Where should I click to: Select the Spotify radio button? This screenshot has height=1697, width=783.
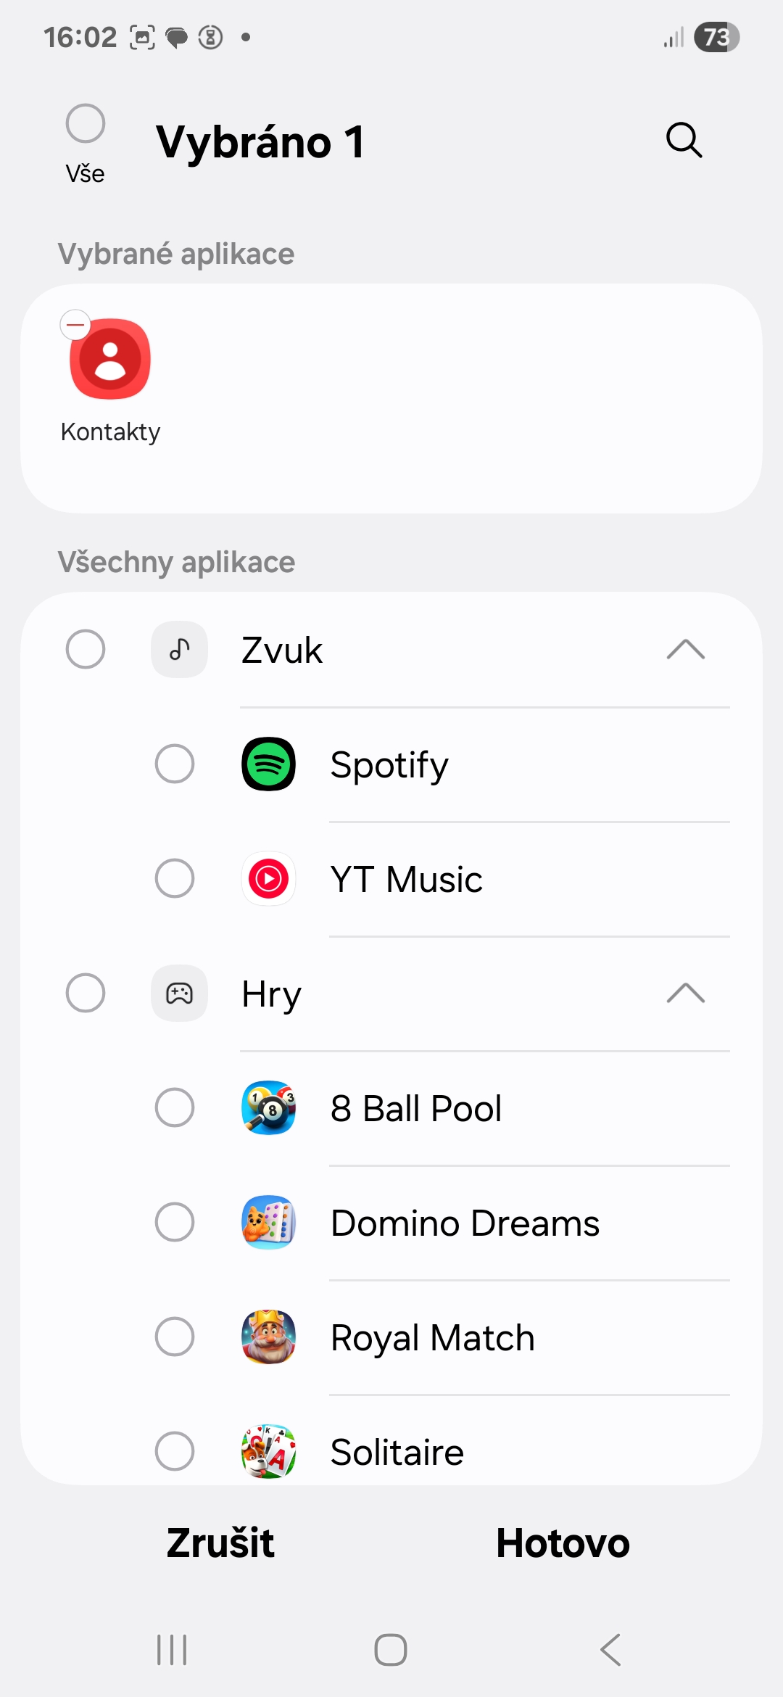(x=175, y=764)
